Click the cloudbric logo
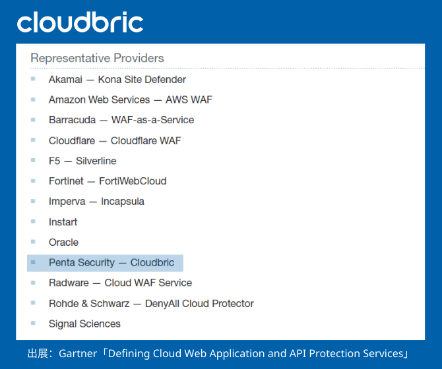 80,22
